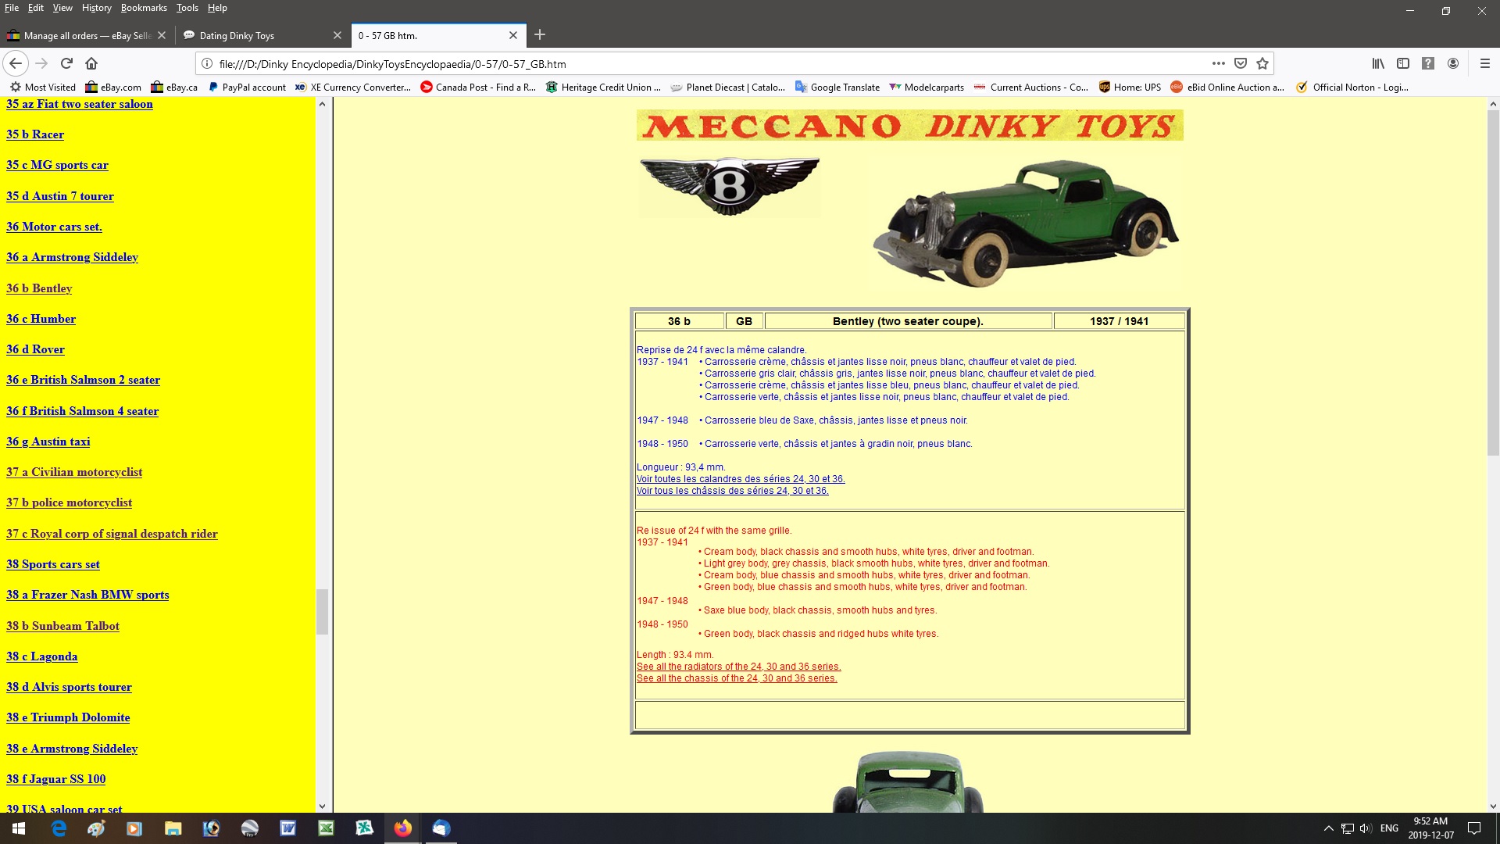Open PayPal account bookmark
The width and height of the screenshot is (1500, 844).
247,88
